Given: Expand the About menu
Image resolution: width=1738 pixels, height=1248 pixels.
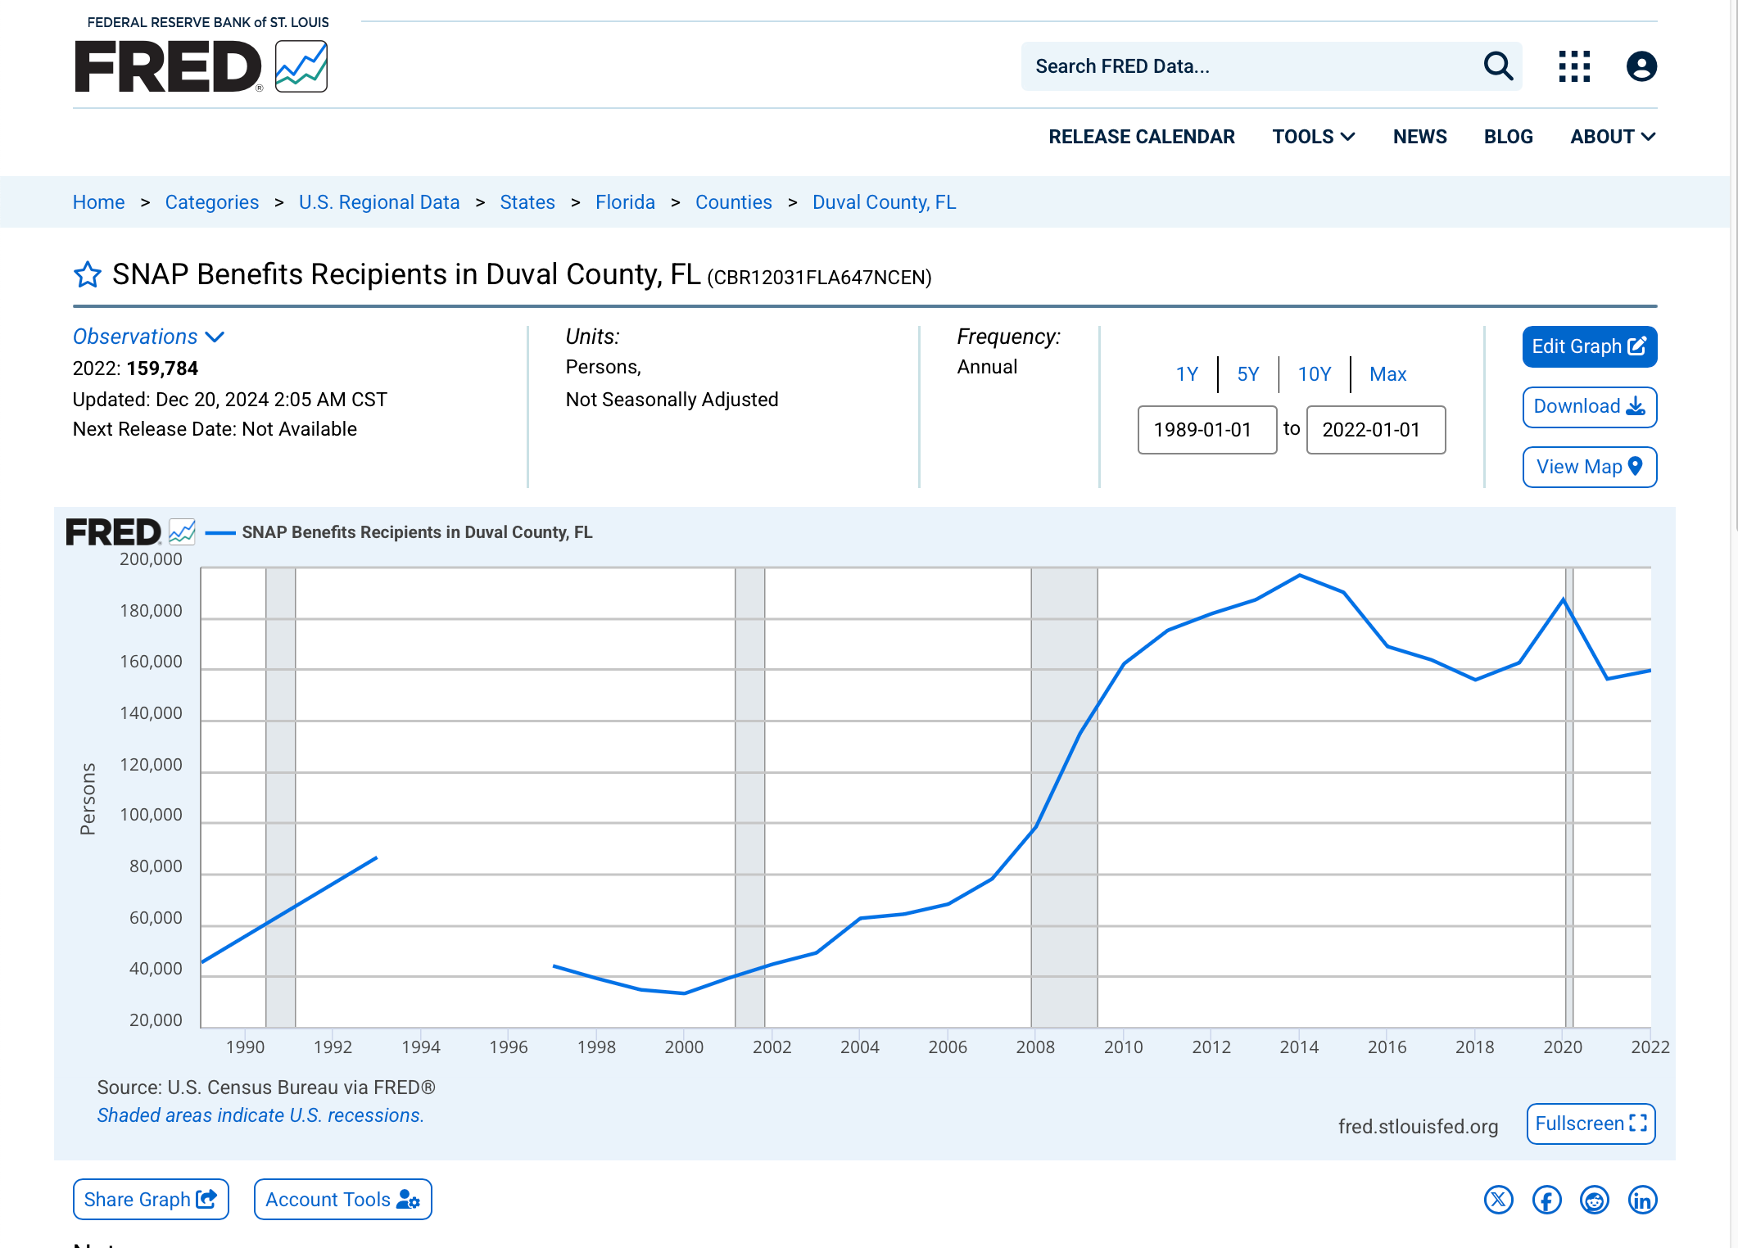Looking at the screenshot, I should click(1612, 137).
